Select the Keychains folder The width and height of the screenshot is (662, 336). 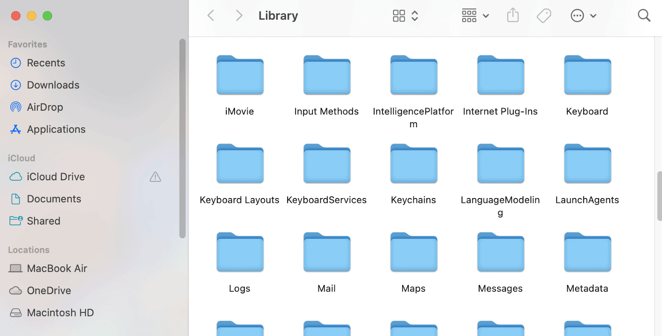(414, 164)
